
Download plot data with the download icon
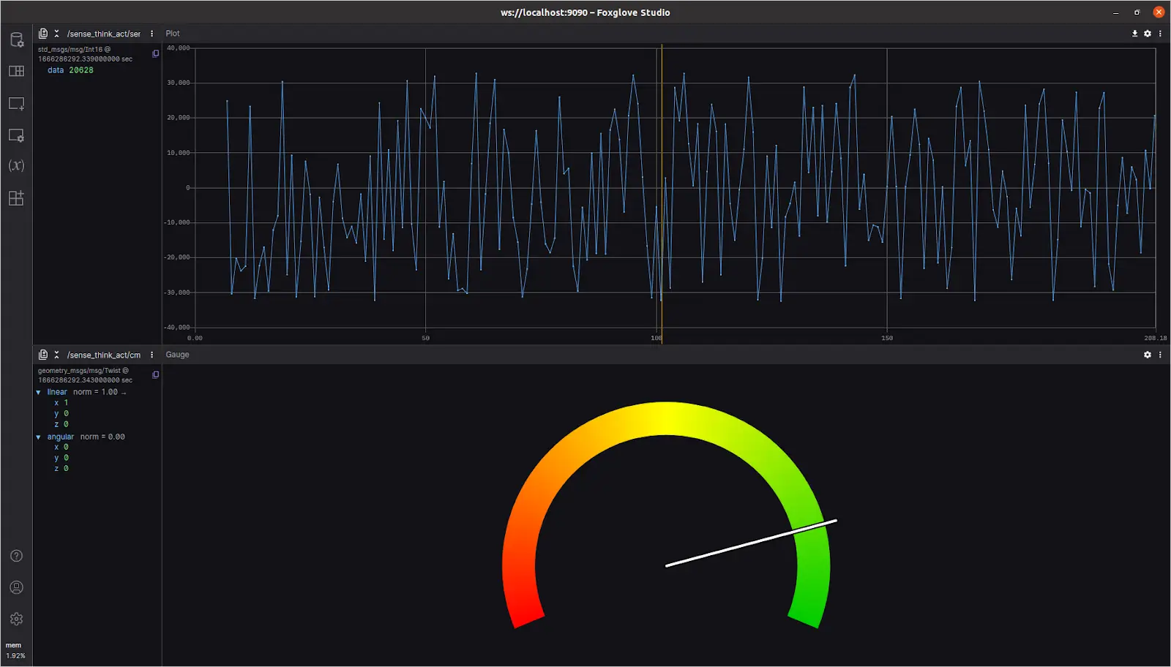(x=1134, y=34)
